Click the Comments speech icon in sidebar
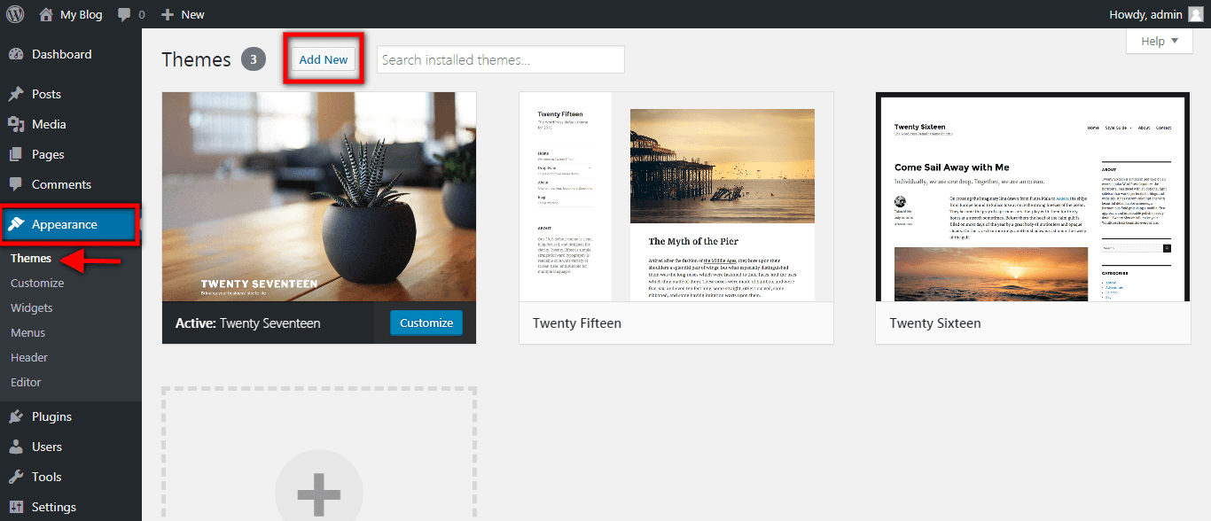Screen dimensions: 1211x521 pyautogui.click(x=16, y=184)
